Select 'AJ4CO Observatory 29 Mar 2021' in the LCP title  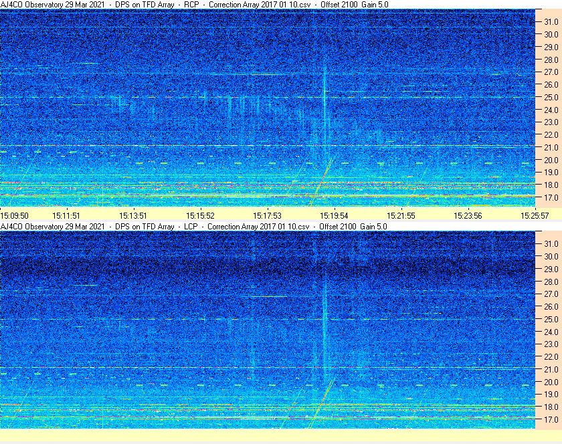(x=53, y=227)
